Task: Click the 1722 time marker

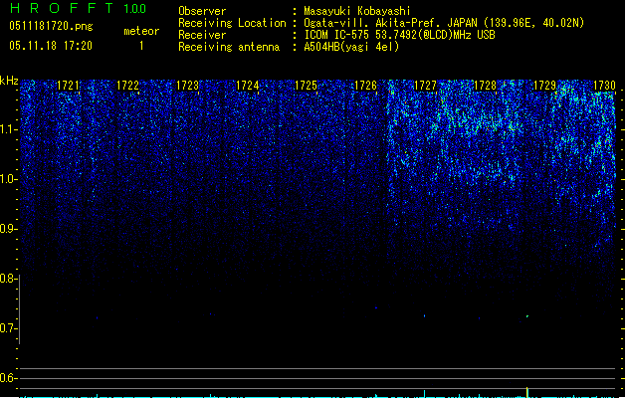Action: coord(127,86)
